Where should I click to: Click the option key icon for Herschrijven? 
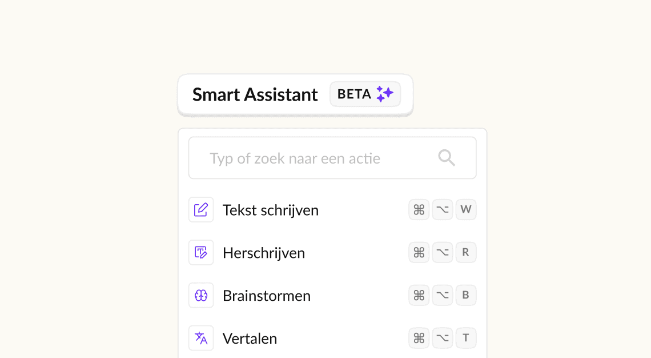pyautogui.click(x=443, y=252)
